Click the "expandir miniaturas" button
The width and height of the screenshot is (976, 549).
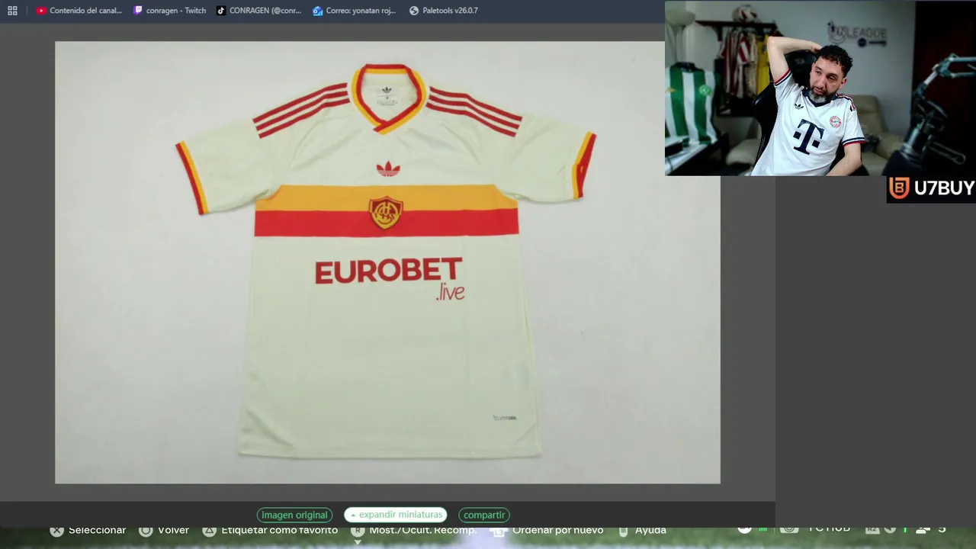click(396, 515)
